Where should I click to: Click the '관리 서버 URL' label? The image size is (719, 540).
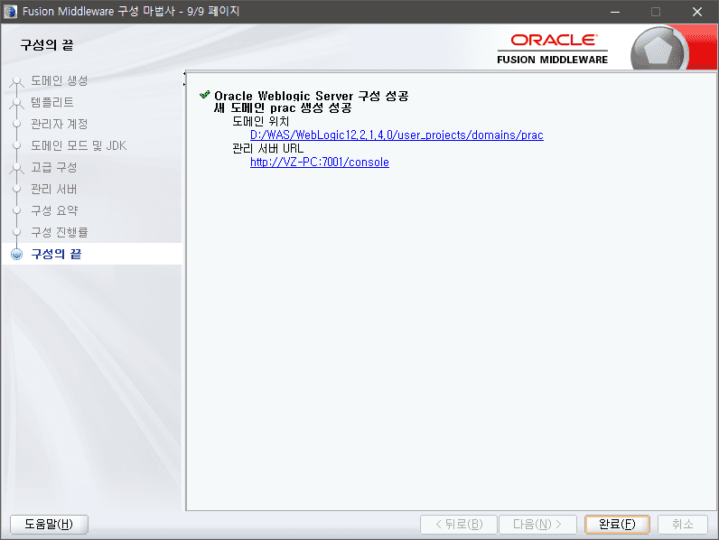267,148
